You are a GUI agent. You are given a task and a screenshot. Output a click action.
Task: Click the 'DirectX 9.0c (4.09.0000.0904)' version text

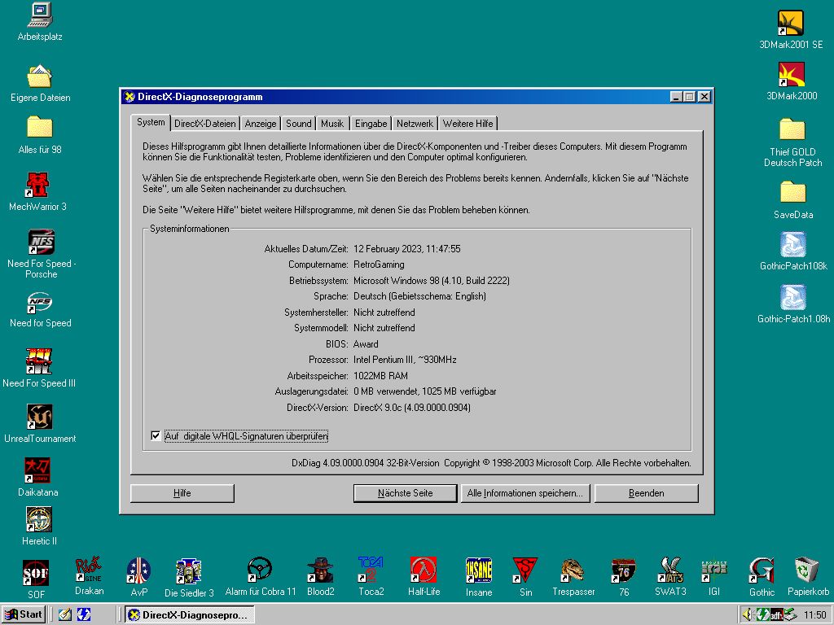point(411,408)
